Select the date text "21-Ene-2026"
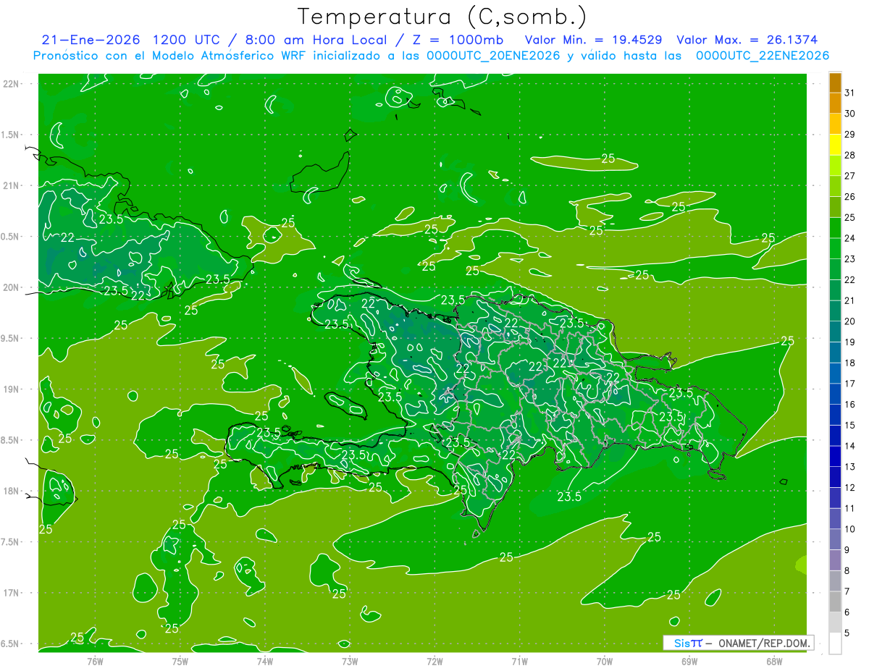Viewport: 869px width, 671px height. (91, 40)
